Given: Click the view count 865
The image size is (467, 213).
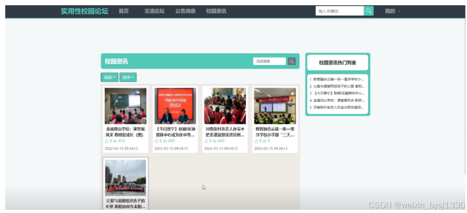Looking at the screenshot, I should coord(221,141).
